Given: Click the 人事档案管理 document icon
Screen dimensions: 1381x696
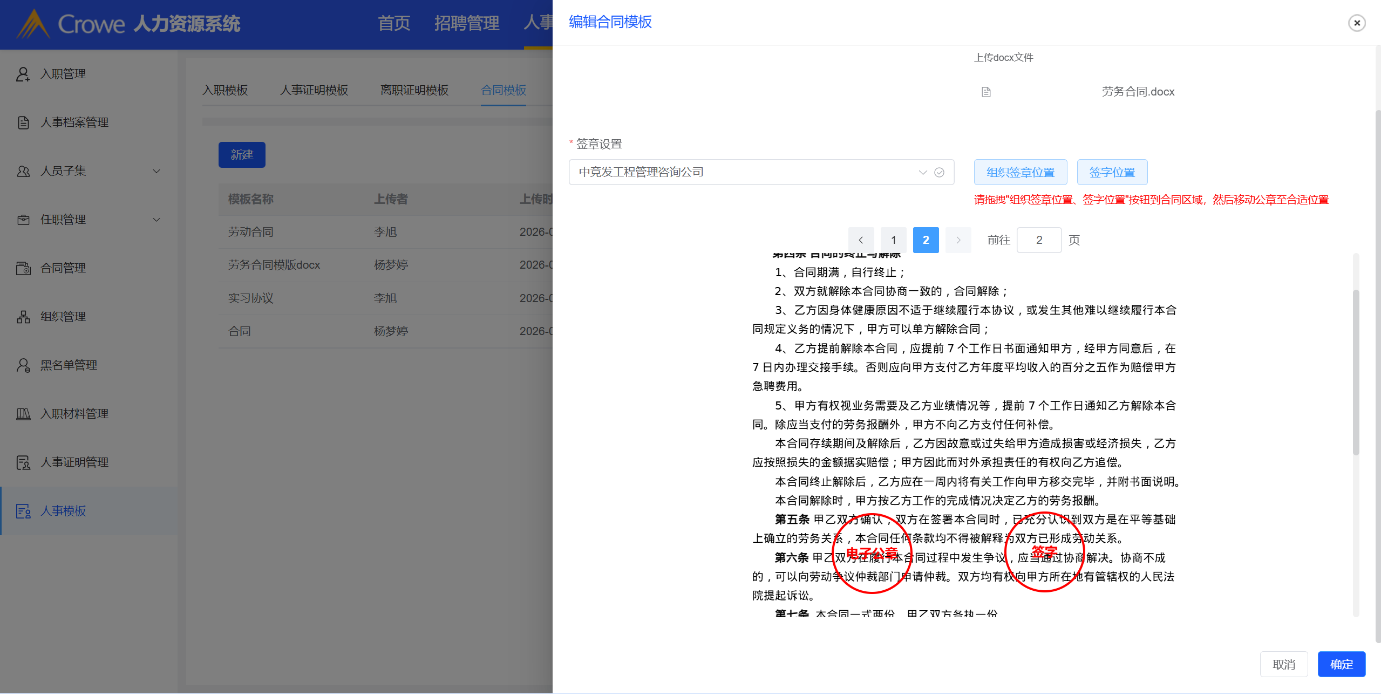Looking at the screenshot, I should pos(23,122).
